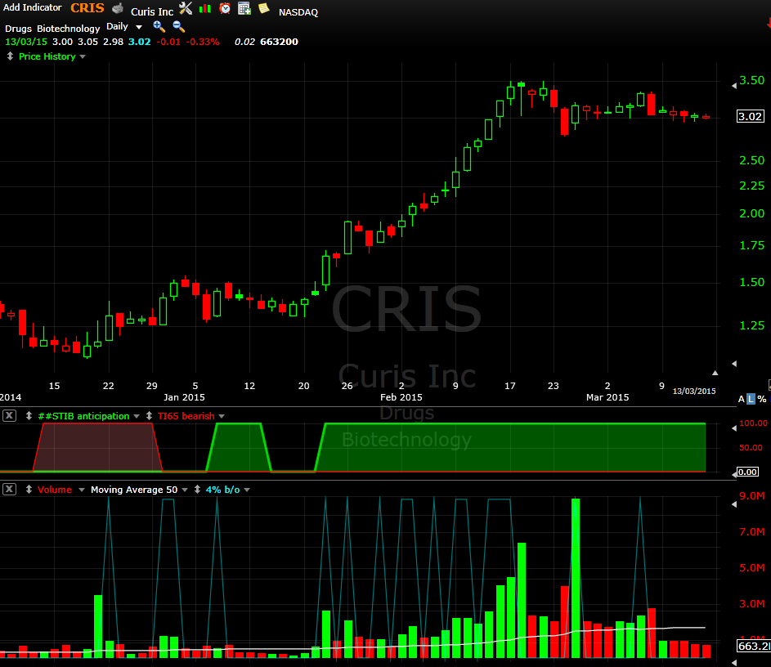Viewport: 771px width, 667px height.
Task: Click the Curis Inc company name
Action: 152,11
